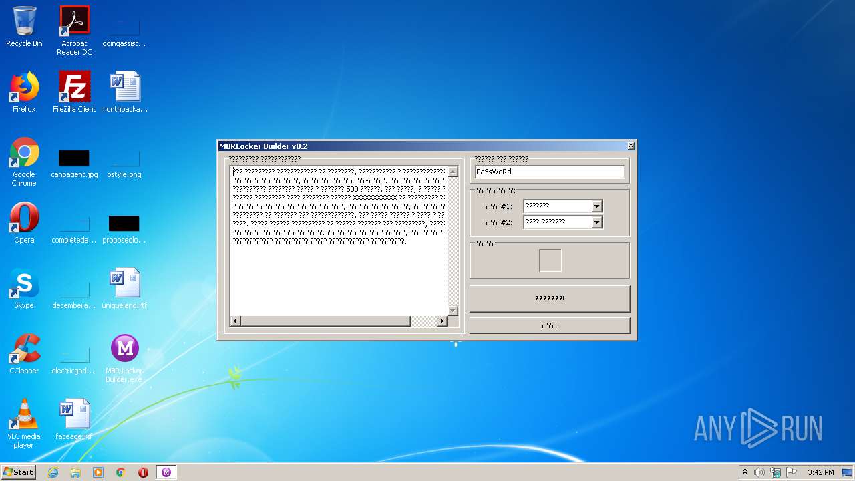Select MBR Locker Builder.exe desktop icon
Screen dimensions: 855x481
click(x=124, y=359)
